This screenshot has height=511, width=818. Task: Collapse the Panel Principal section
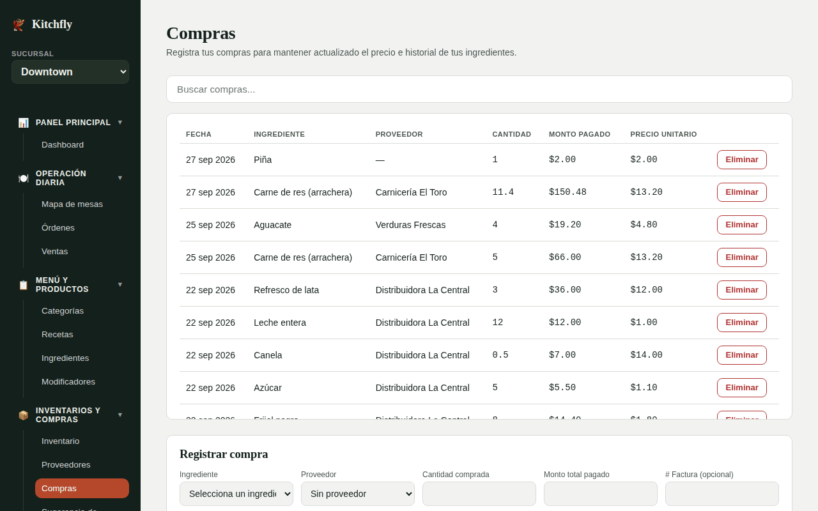click(120, 122)
